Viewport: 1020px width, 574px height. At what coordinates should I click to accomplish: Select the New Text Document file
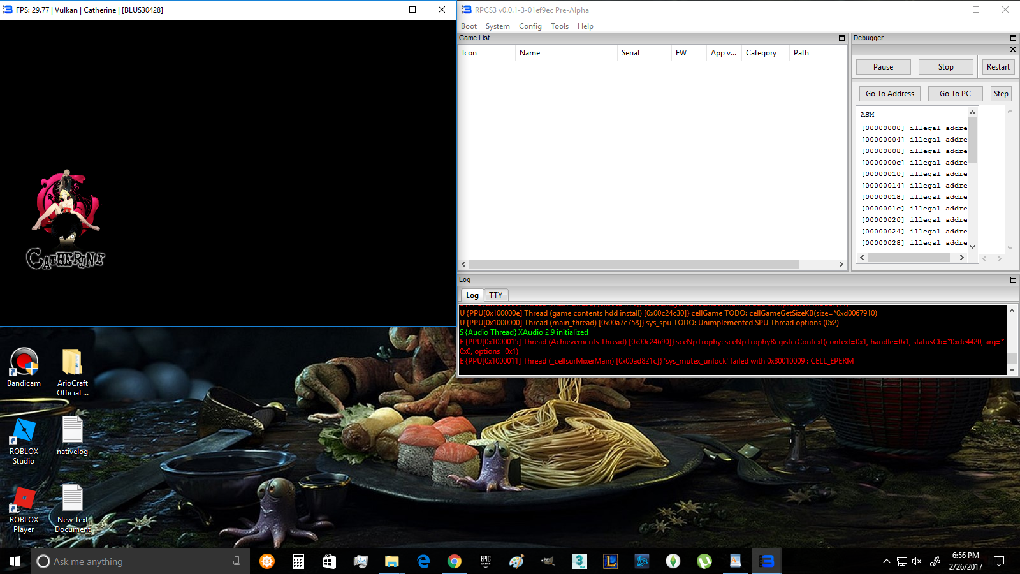(x=73, y=509)
